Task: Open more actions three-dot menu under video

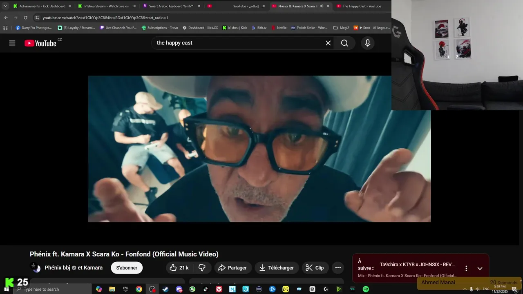Action: tap(338, 268)
